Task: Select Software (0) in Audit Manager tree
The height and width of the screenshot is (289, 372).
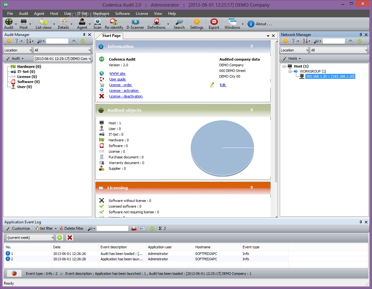Action: click(28, 82)
